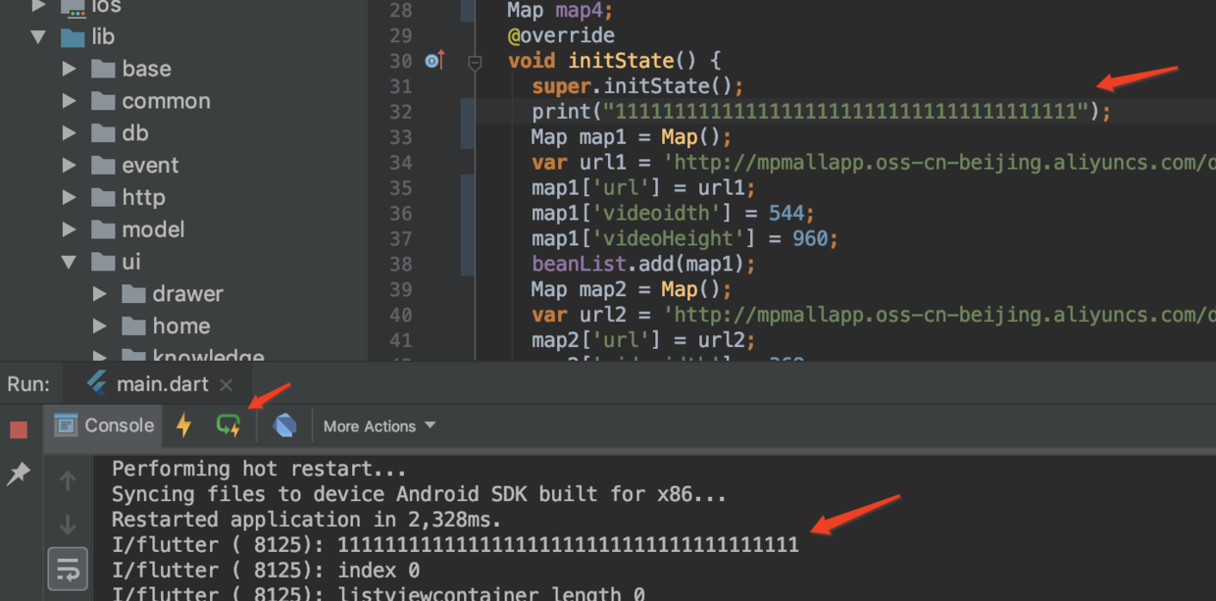Screen dimensions: 1216x601
Task: Click the up arrow in console gutter
Action: click(68, 480)
